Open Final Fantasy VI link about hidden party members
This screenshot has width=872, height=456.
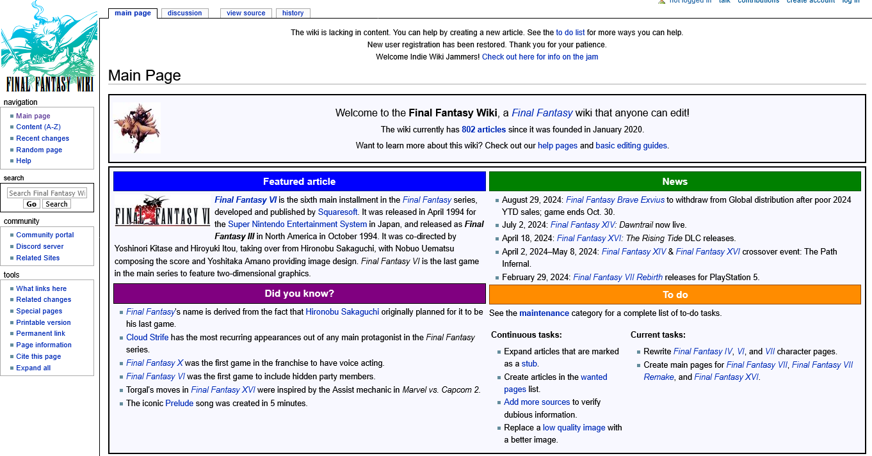click(x=156, y=377)
